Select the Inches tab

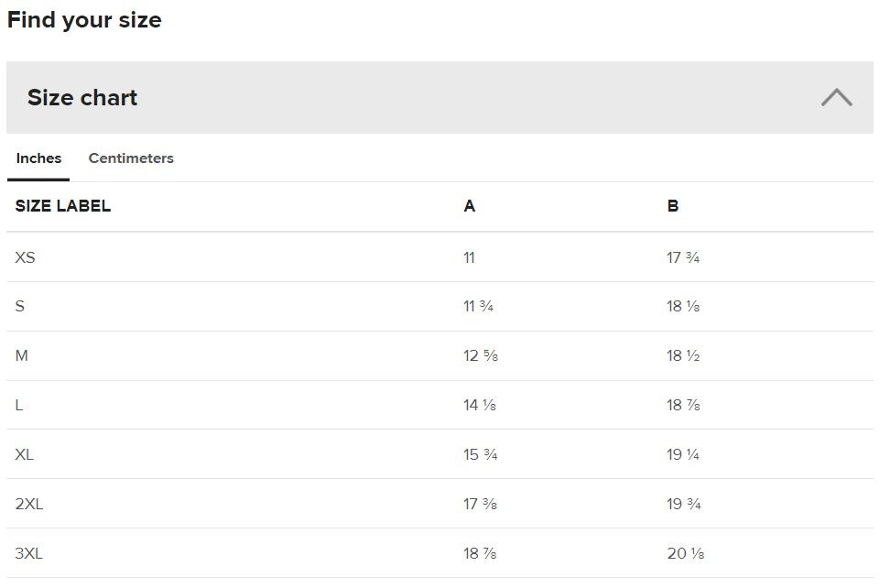tap(38, 158)
